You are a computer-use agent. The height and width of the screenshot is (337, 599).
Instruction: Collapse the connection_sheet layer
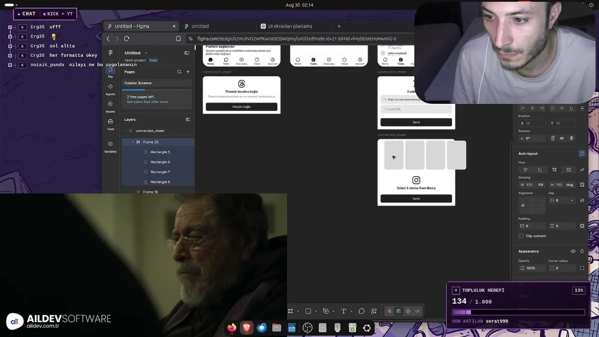click(125, 131)
